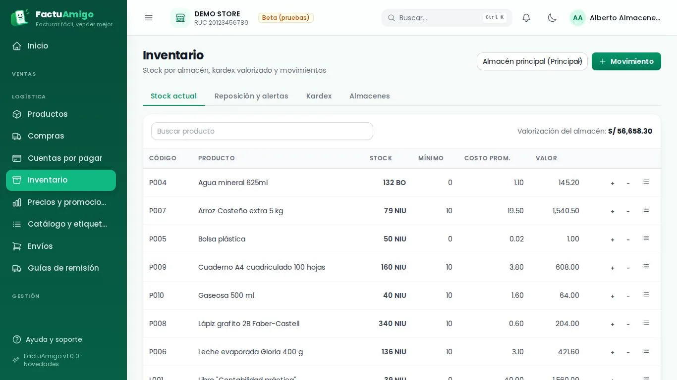The image size is (677, 380).
Task: Open the Almacén principal dropdown
Action: (x=532, y=61)
